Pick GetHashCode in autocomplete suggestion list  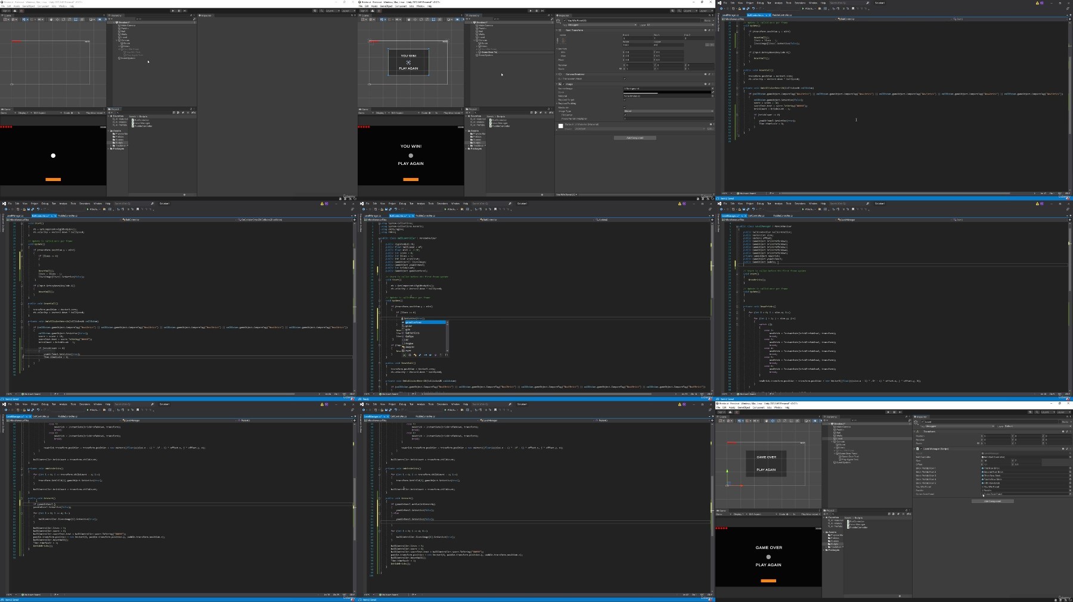coord(412,333)
